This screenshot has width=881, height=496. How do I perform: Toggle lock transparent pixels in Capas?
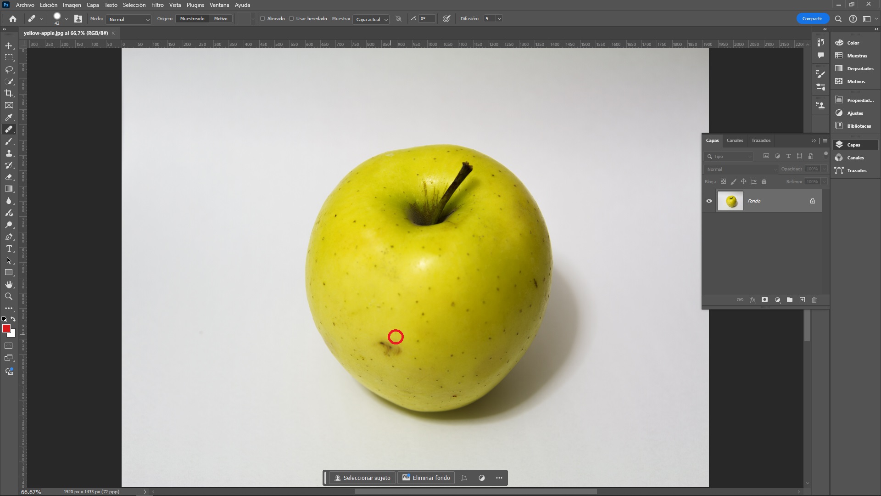tap(723, 182)
